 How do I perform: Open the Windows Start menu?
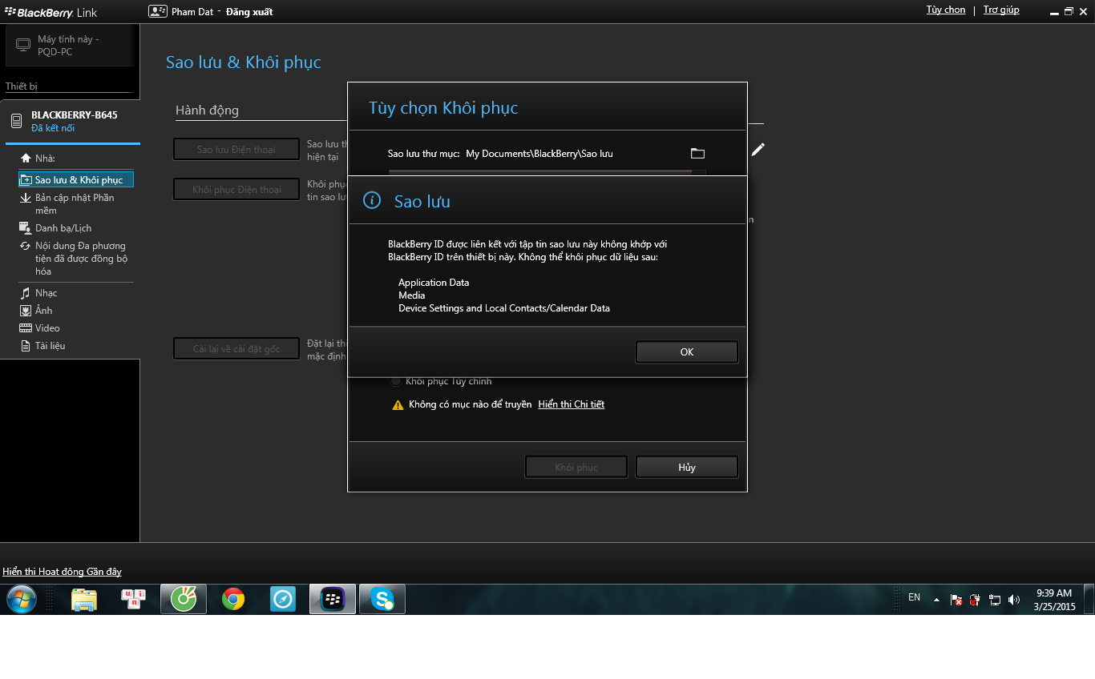pyautogui.click(x=22, y=599)
